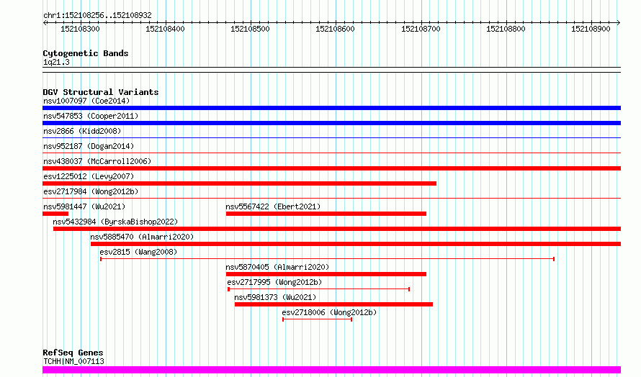
Task: Click the nsv5885470 (Almarri2020) label
Action: (x=142, y=237)
